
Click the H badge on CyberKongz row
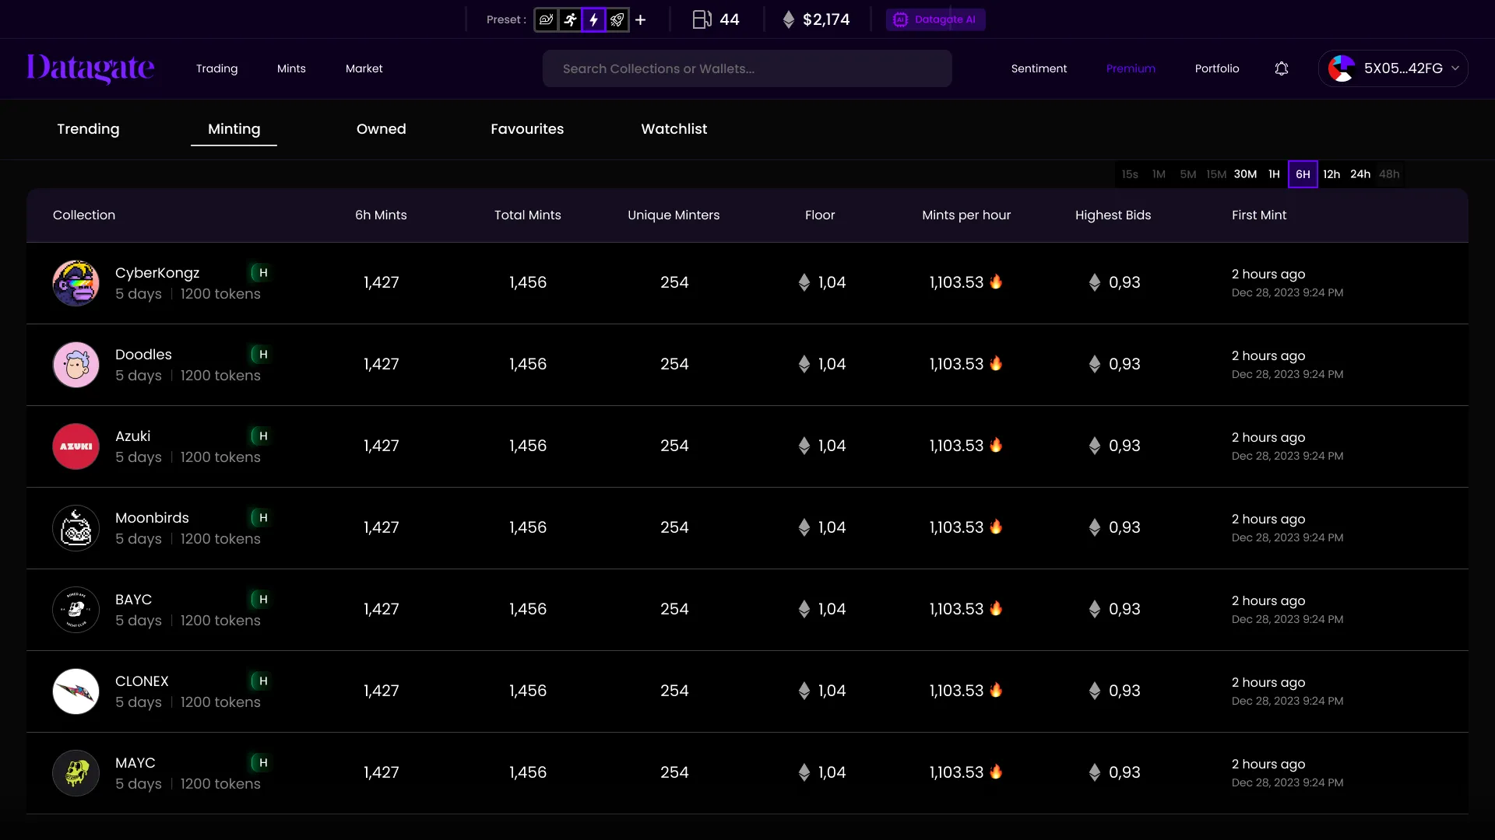261,273
